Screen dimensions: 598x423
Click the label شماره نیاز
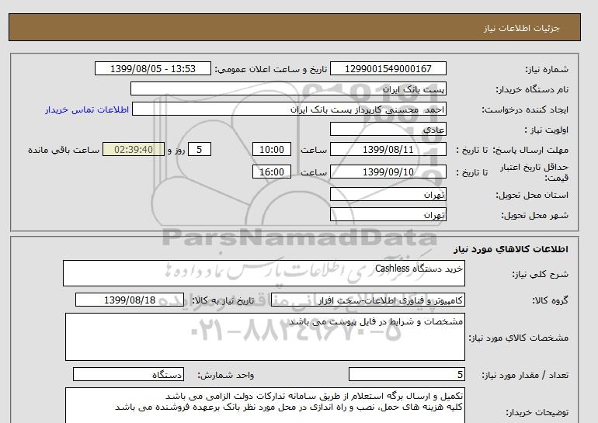point(547,69)
